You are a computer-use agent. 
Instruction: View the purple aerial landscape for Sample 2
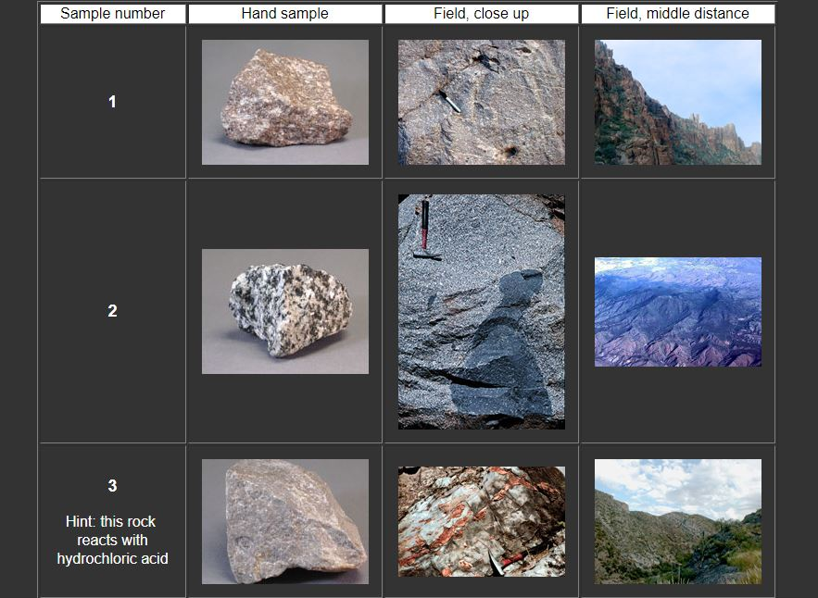click(x=678, y=311)
